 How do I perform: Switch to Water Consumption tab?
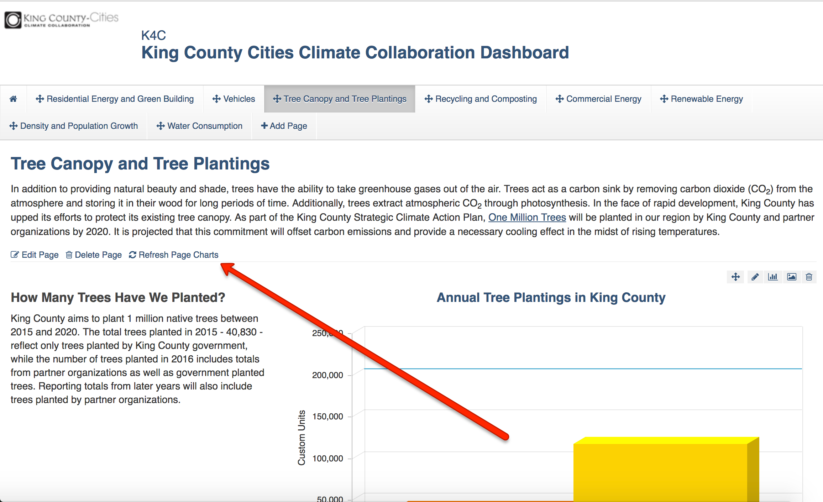point(199,126)
